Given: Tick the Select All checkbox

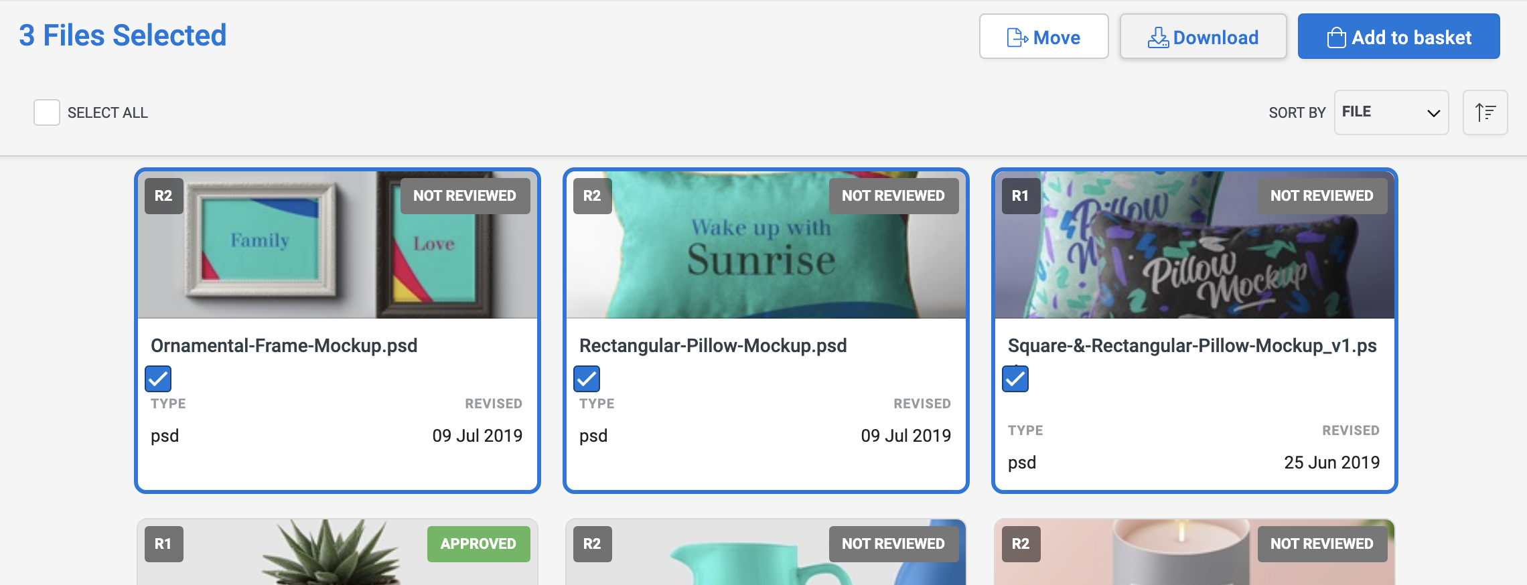Looking at the screenshot, I should [x=47, y=112].
